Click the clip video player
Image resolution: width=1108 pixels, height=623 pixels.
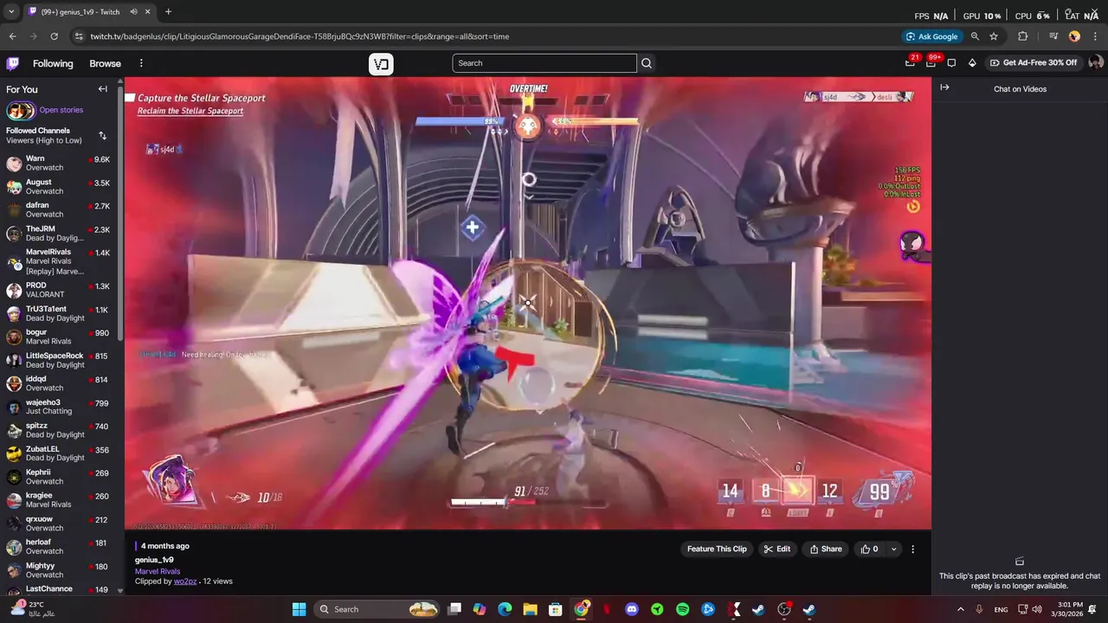pyautogui.click(x=528, y=303)
